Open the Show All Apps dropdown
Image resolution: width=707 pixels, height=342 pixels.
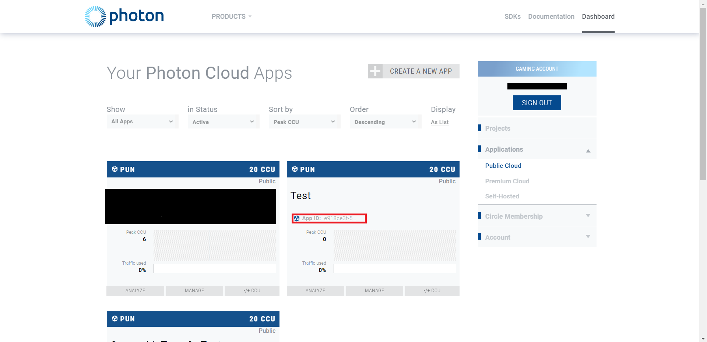pyautogui.click(x=143, y=121)
